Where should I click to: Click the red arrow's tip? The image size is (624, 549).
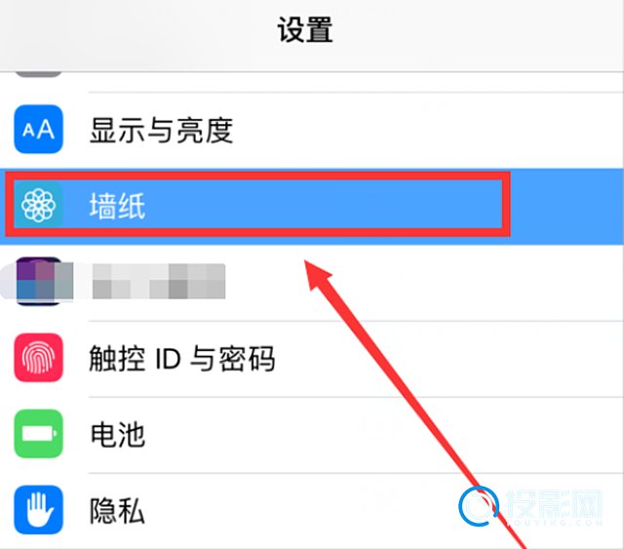[x=305, y=261]
